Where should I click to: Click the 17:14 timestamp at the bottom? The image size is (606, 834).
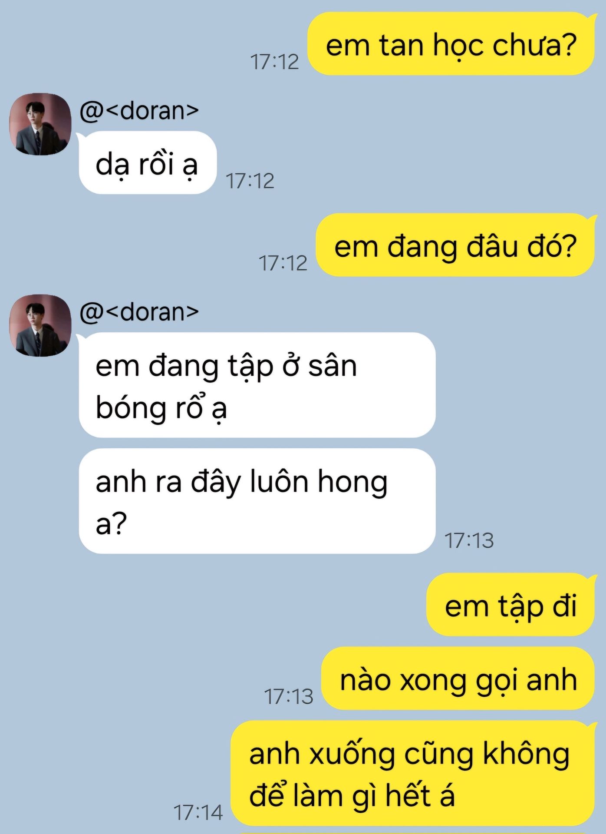(x=198, y=812)
